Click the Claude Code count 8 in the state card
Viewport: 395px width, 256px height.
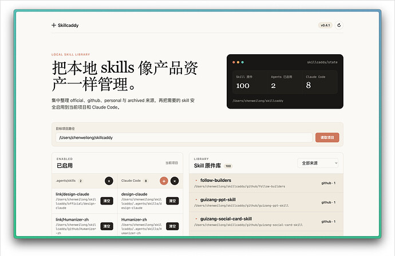tap(309, 86)
